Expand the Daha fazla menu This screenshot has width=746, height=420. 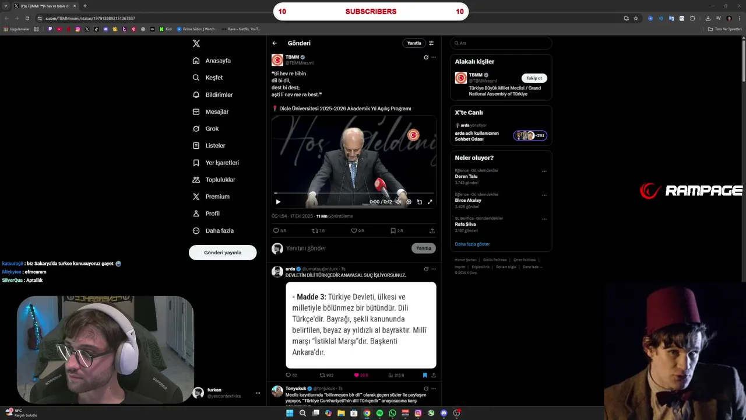[x=213, y=230]
